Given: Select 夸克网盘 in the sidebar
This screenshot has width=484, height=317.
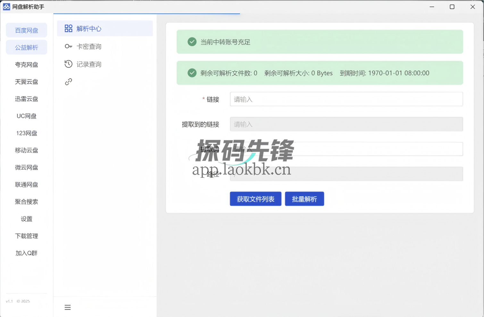Looking at the screenshot, I should point(26,64).
